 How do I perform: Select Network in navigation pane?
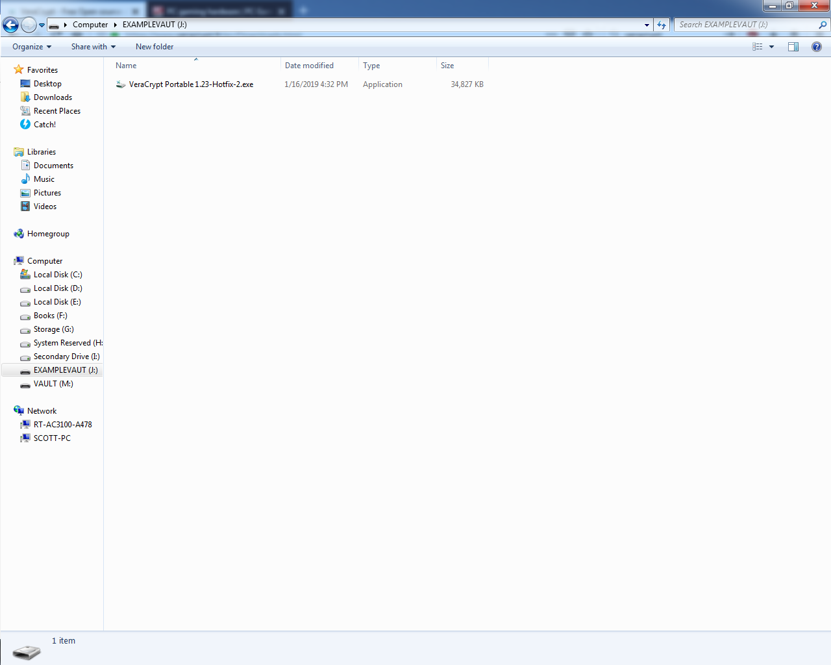[42, 411]
